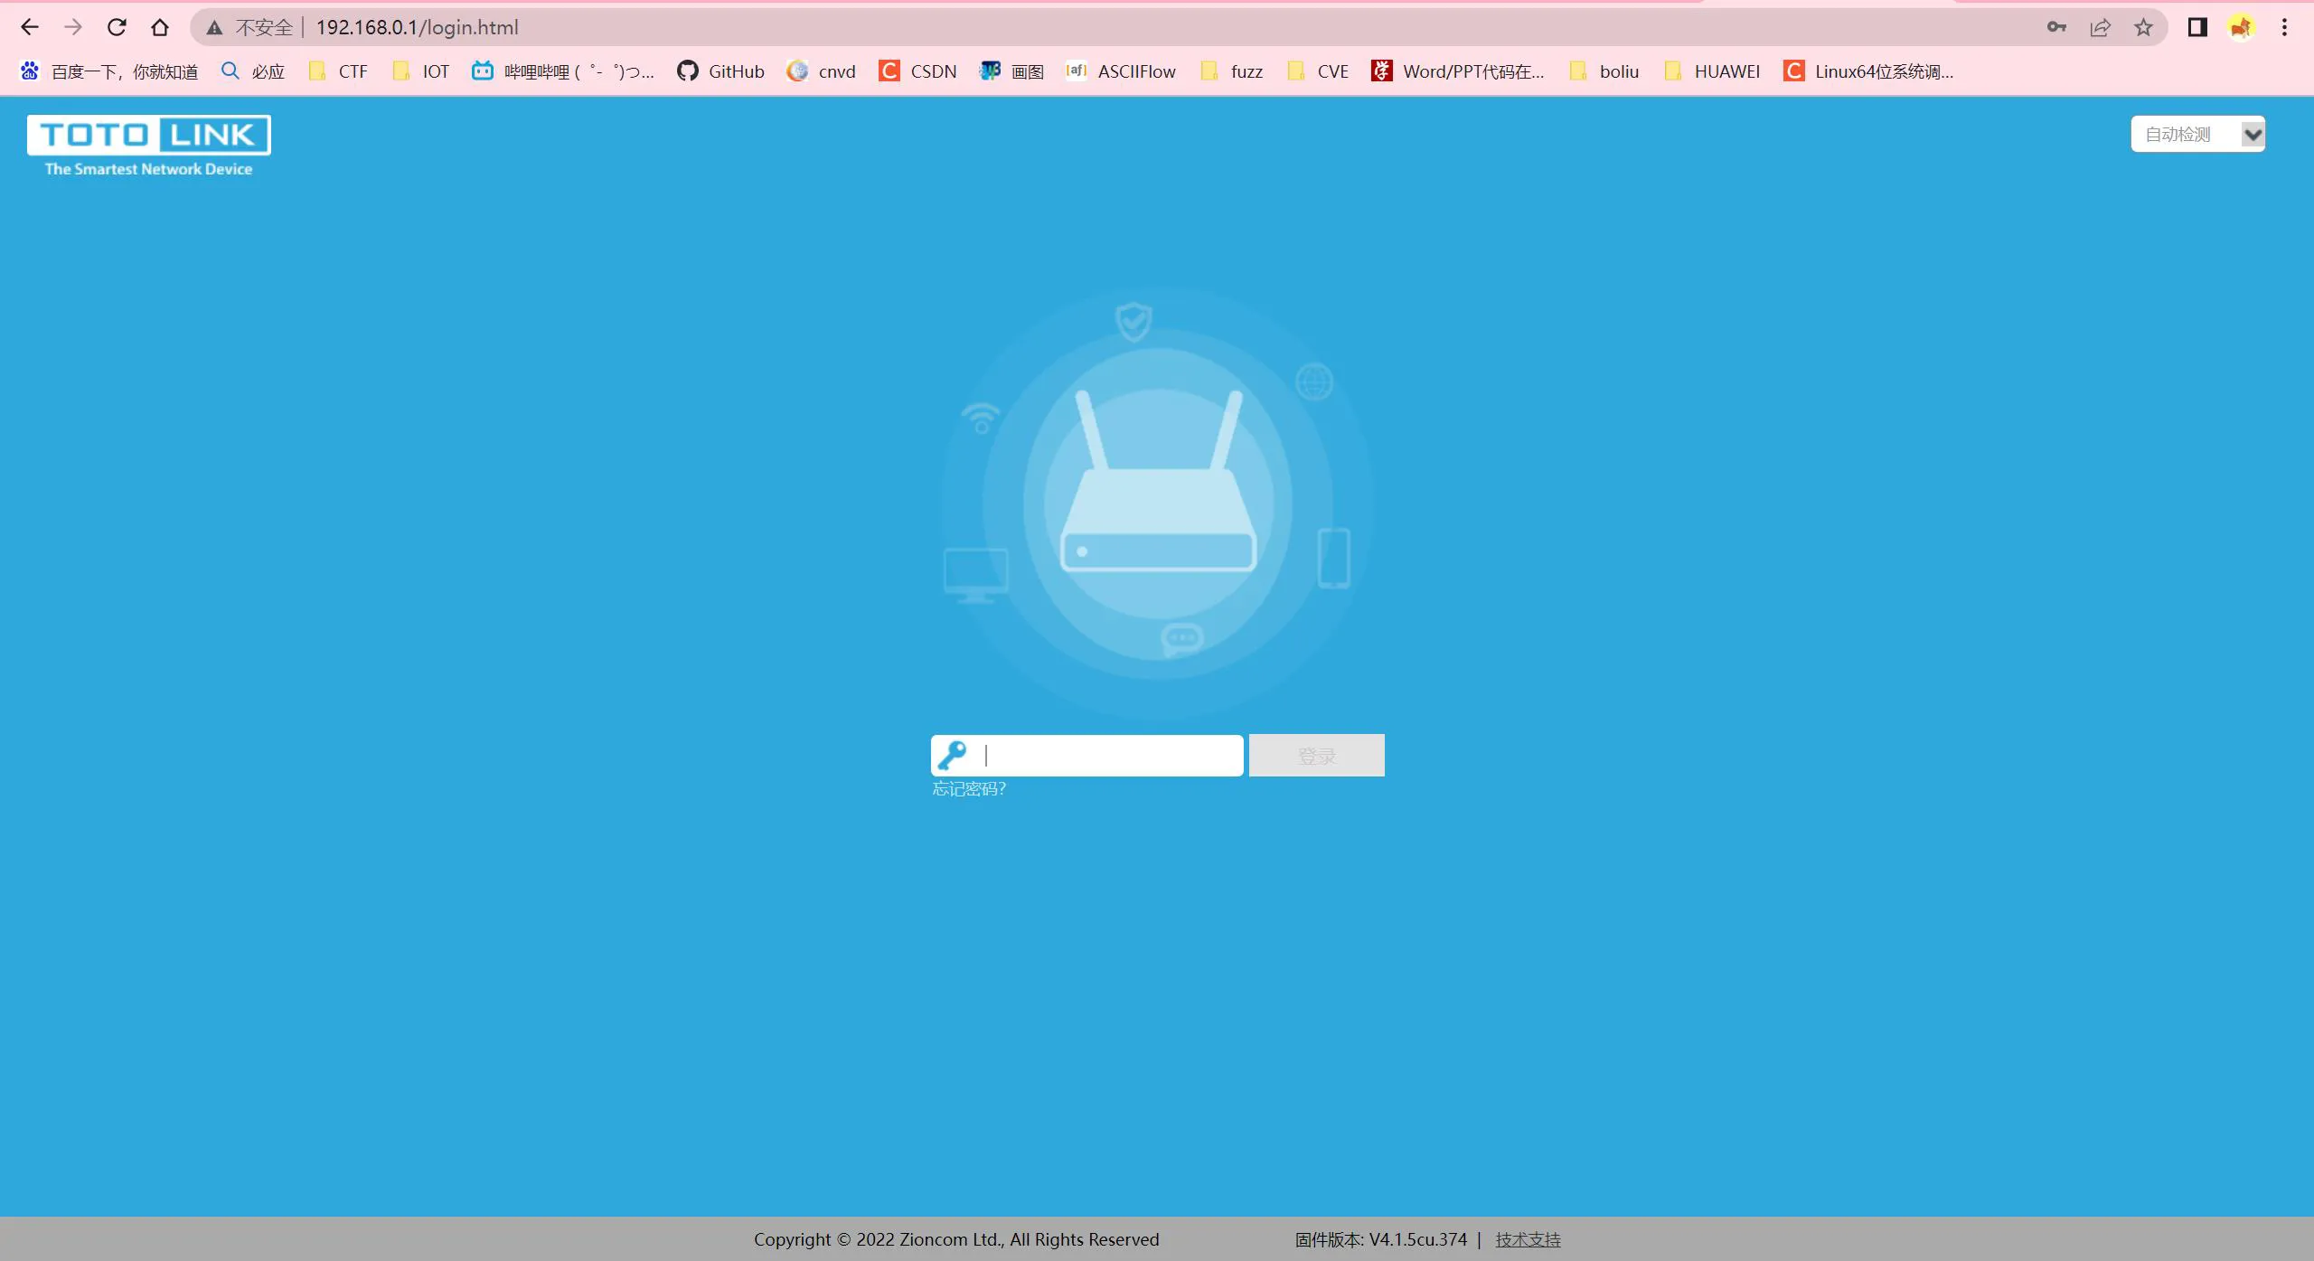Click the browser home icon
The width and height of the screenshot is (2314, 1261).
160,27
